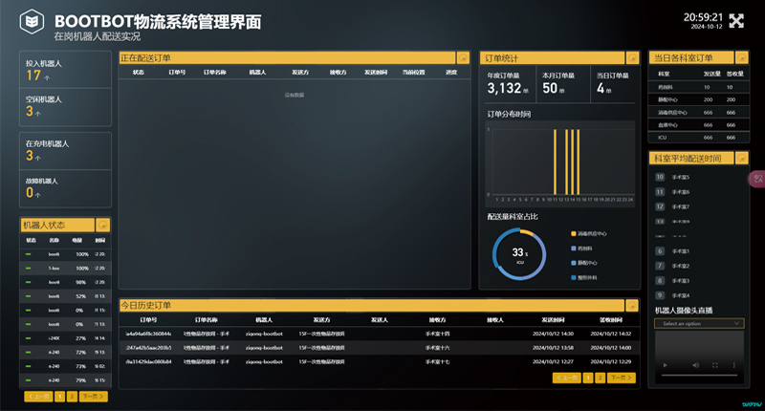
Task: Click the round icon on 订单统计 header
Action: (x=632, y=58)
